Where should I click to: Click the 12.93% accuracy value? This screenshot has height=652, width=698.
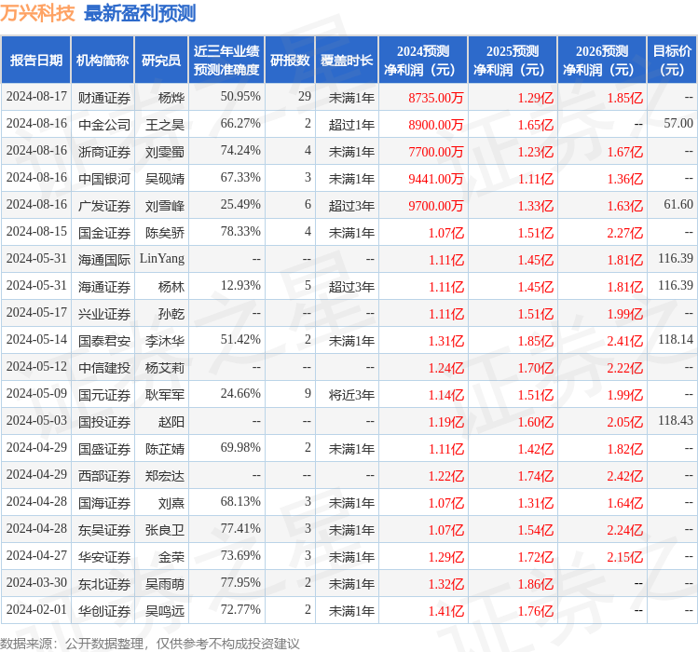pos(240,285)
